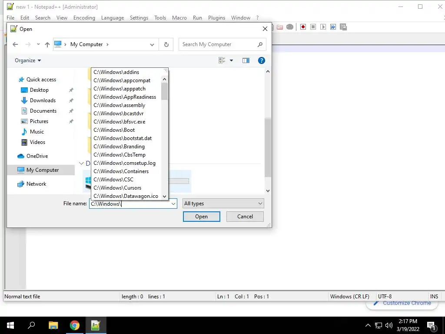Screen dimensions: 445x334
Task: Open Windows Start menu
Action: pyautogui.click(x=10, y=325)
